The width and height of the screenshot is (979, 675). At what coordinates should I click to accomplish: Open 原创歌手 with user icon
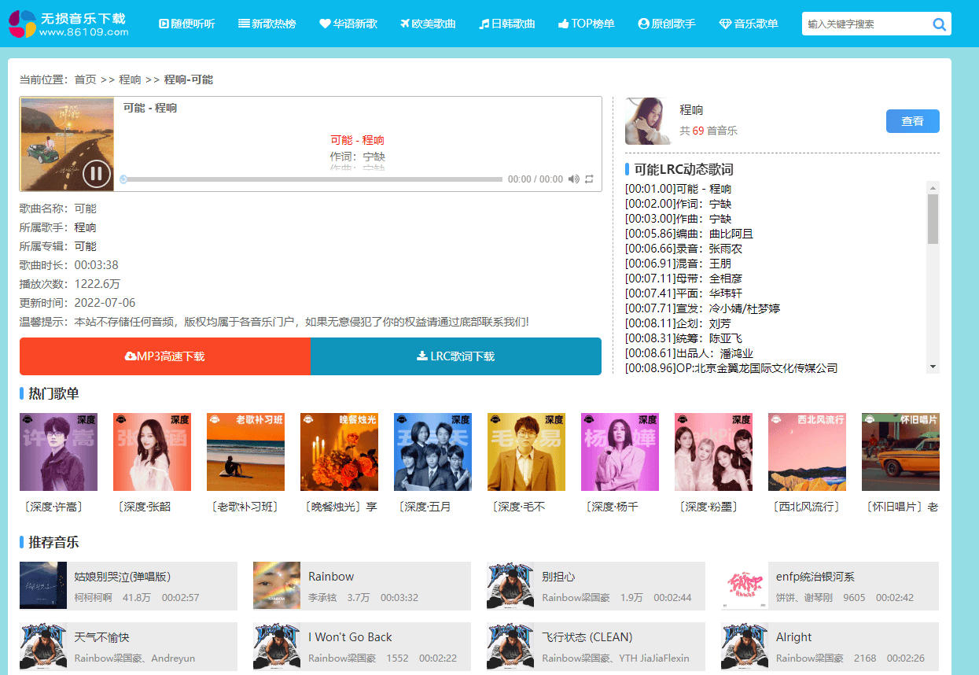667,24
